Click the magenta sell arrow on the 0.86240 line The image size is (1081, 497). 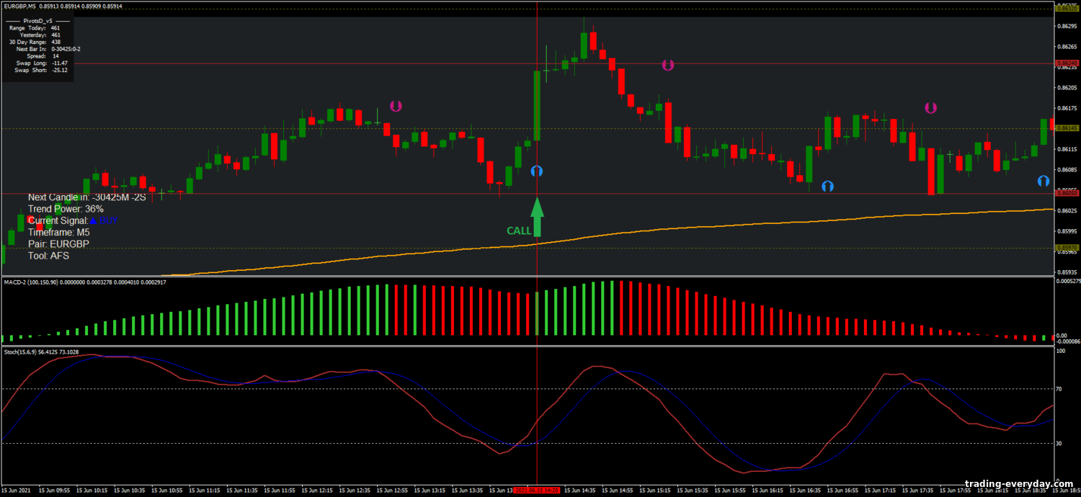[x=668, y=66]
